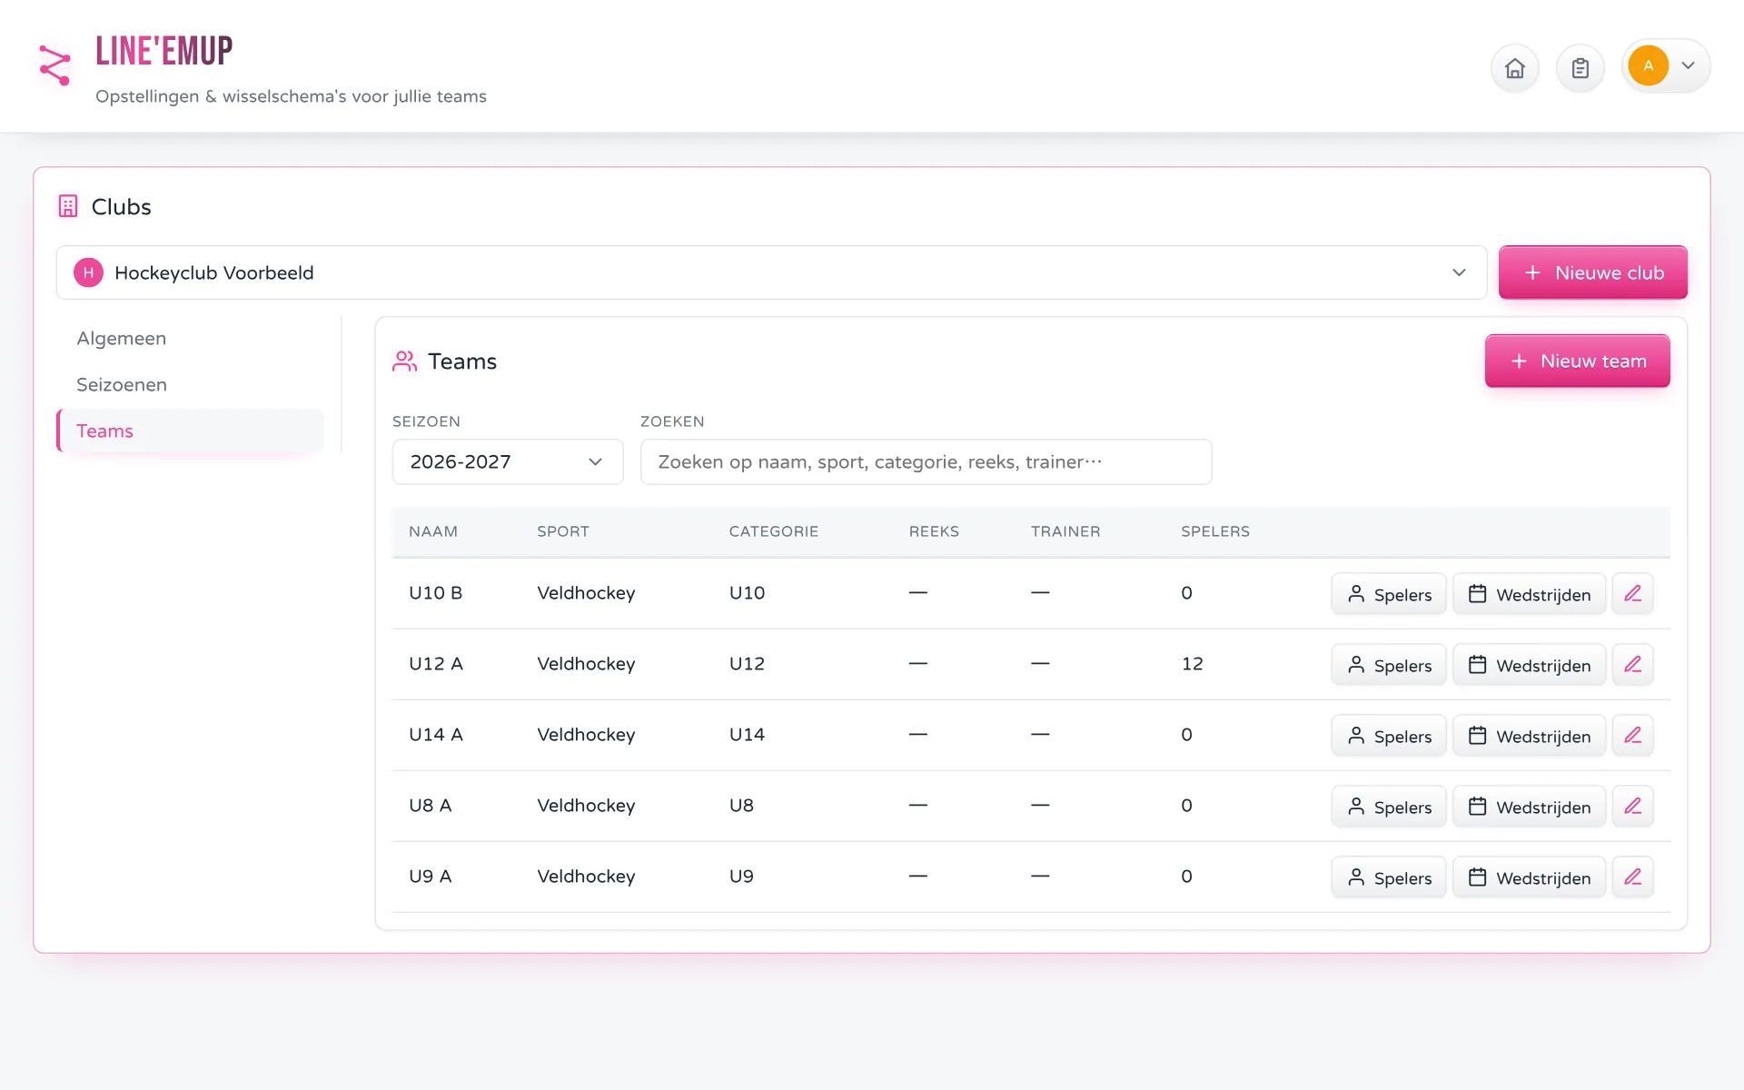Expand the user account menu chevron
1744x1090 pixels.
tap(1688, 65)
